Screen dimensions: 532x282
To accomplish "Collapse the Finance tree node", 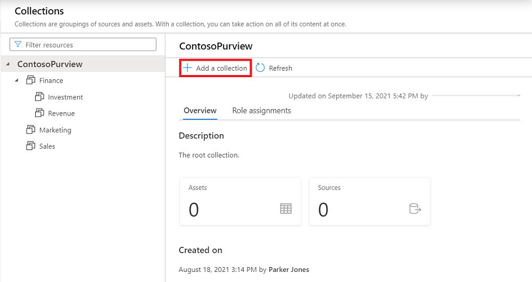I will [16, 80].
